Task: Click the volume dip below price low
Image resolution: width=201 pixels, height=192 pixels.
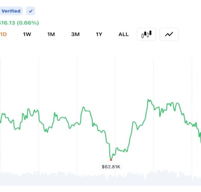Action: tap(107, 178)
